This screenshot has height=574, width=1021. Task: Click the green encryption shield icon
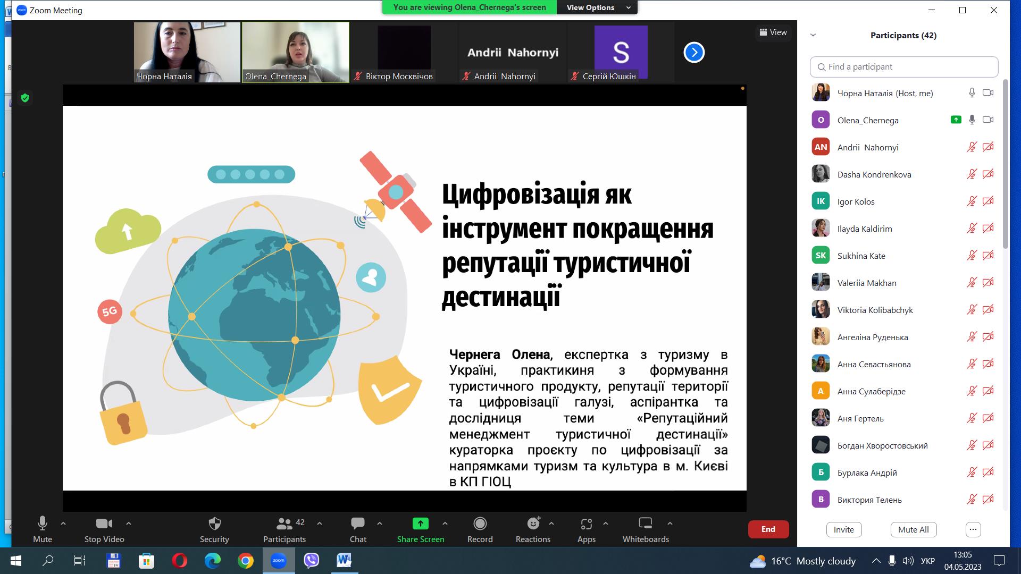[x=25, y=98]
